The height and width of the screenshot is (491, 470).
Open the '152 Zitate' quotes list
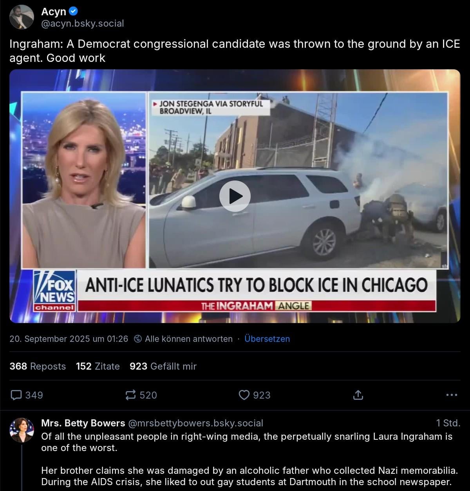coord(98,366)
